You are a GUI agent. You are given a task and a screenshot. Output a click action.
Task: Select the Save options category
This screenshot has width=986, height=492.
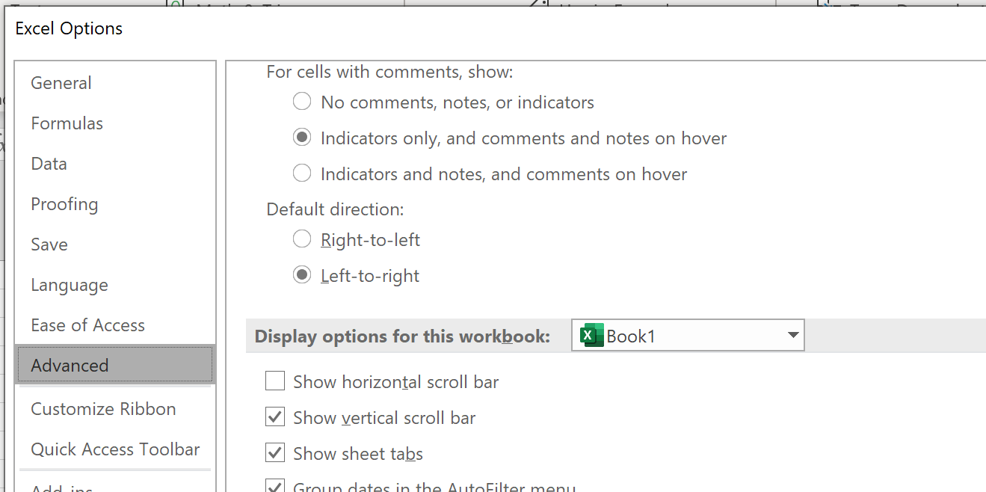point(49,245)
